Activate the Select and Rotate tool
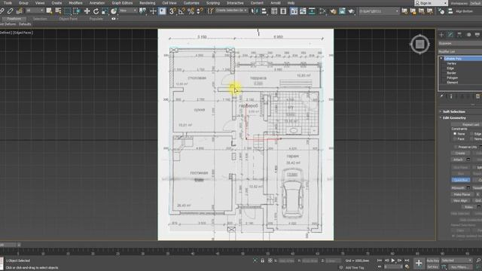The width and height of the screenshot is (482, 271). (96, 11)
